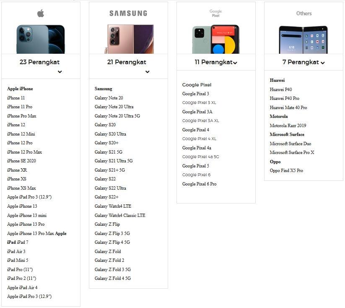The height and width of the screenshot is (308, 345).
Task: Select Galaxy Z Fold 2 entry
Action: [x=109, y=261]
